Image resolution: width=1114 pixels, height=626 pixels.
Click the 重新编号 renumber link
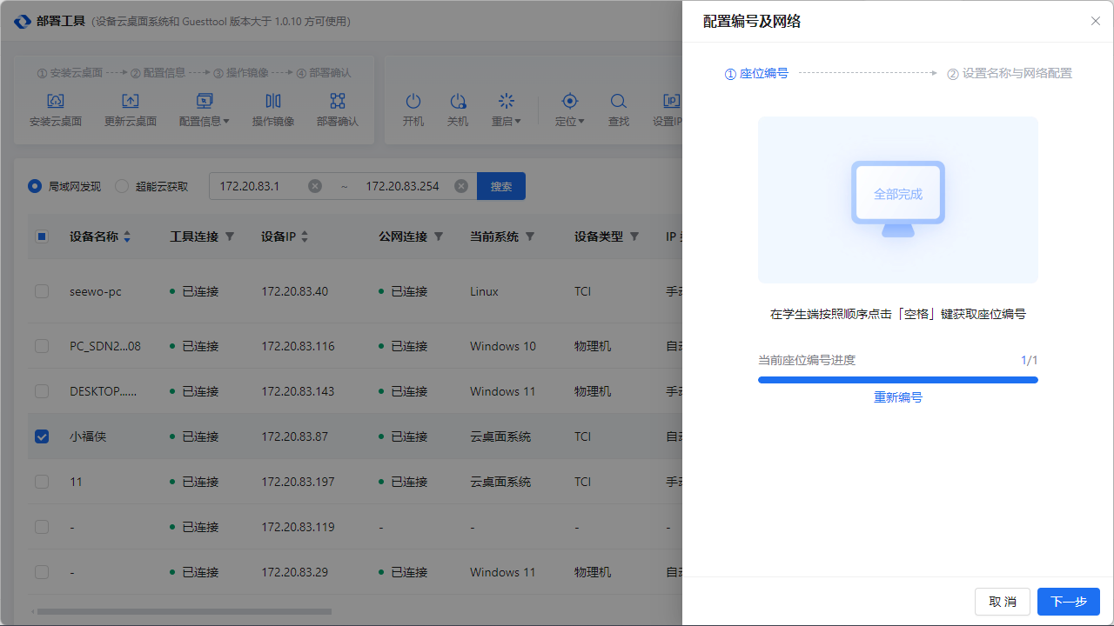[x=897, y=396]
